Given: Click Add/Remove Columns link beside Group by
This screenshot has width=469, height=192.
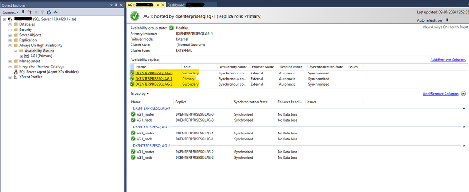Looking at the screenshot, I should tap(440, 94).
